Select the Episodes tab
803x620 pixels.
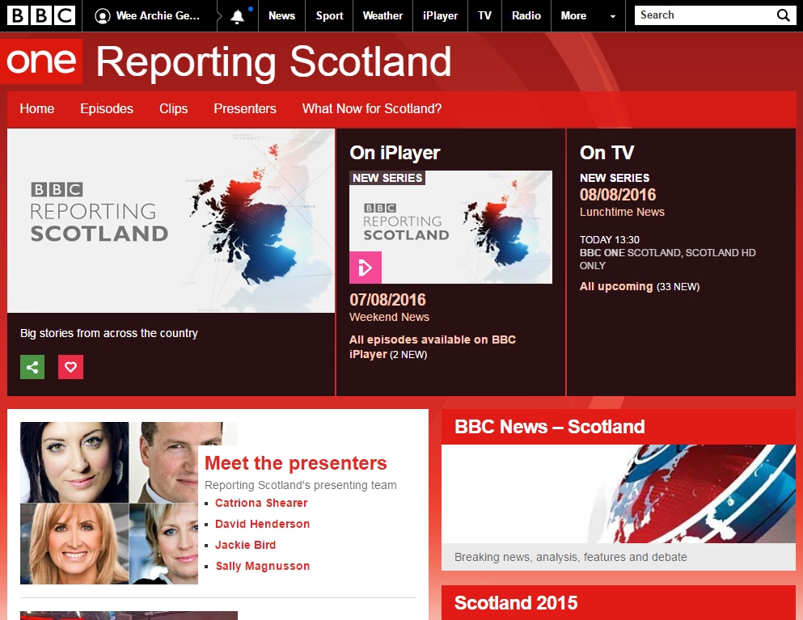[x=107, y=108]
